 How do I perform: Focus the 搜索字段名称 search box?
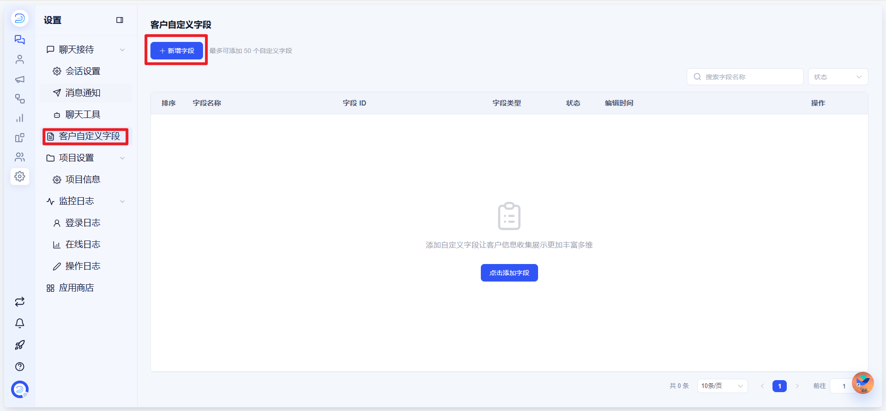coord(745,77)
